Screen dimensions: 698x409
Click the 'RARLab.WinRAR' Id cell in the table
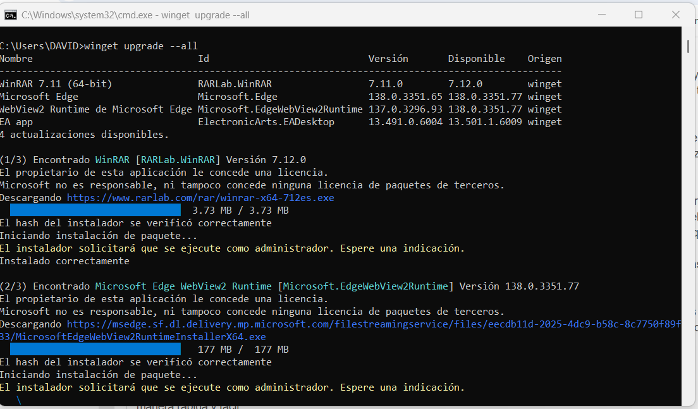(235, 83)
